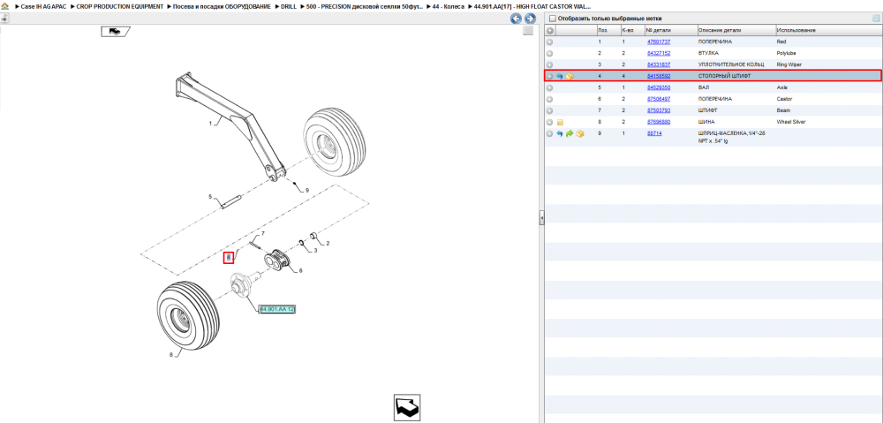The image size is (883, 423).
Task: Open part number 87503793 link
Action: 659,110
